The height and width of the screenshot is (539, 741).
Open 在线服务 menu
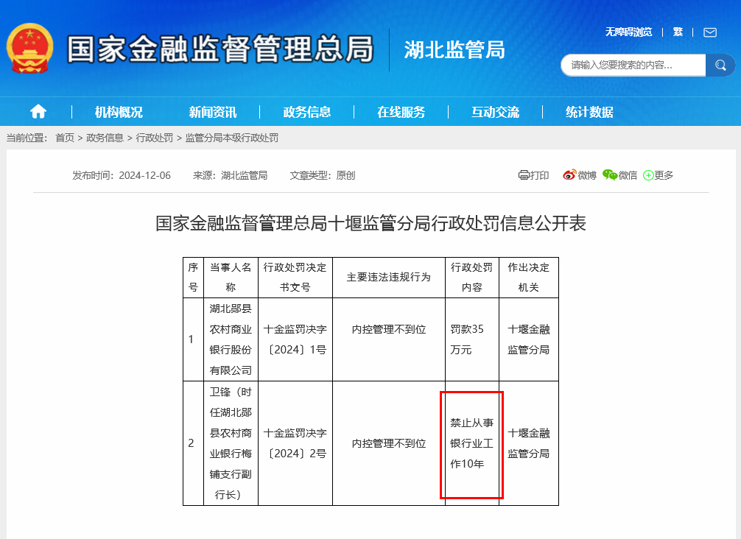401,112
